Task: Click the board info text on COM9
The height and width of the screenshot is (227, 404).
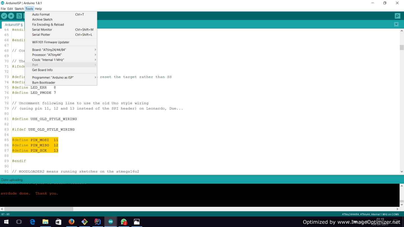Action: tap(370, 214)
